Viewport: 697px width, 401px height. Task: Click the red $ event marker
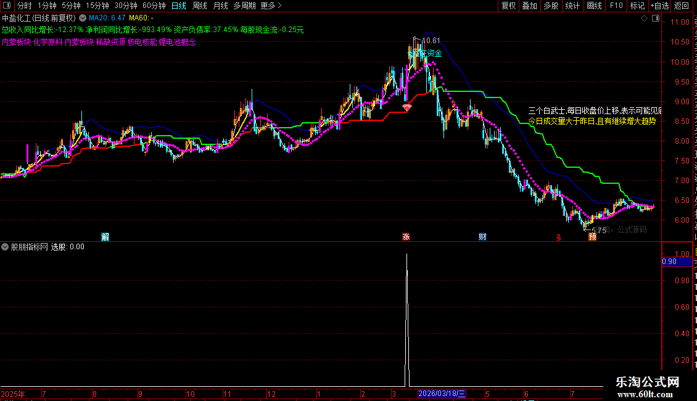coord(559,238)
